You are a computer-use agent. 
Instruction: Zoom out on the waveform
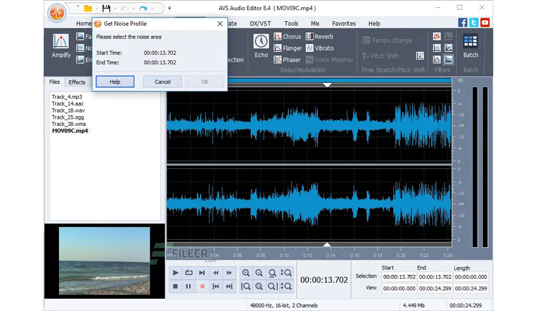[260, 272]
